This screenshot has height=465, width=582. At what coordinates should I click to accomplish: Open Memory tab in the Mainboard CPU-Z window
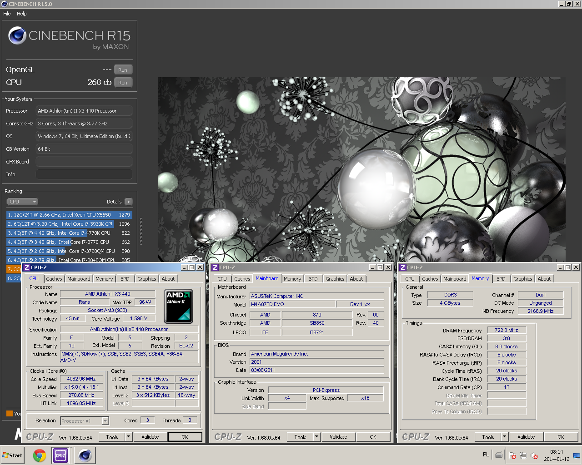coord(292,279)
